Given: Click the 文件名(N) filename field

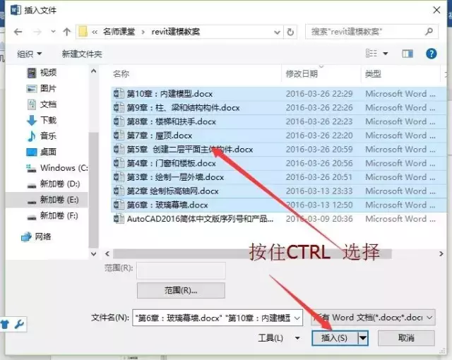Looking at the screenshot, I should (218, 318).
